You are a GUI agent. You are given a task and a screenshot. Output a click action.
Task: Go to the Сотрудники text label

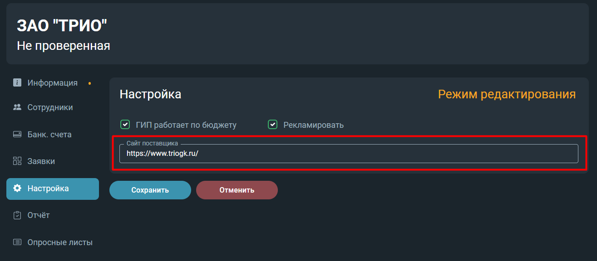50,107
